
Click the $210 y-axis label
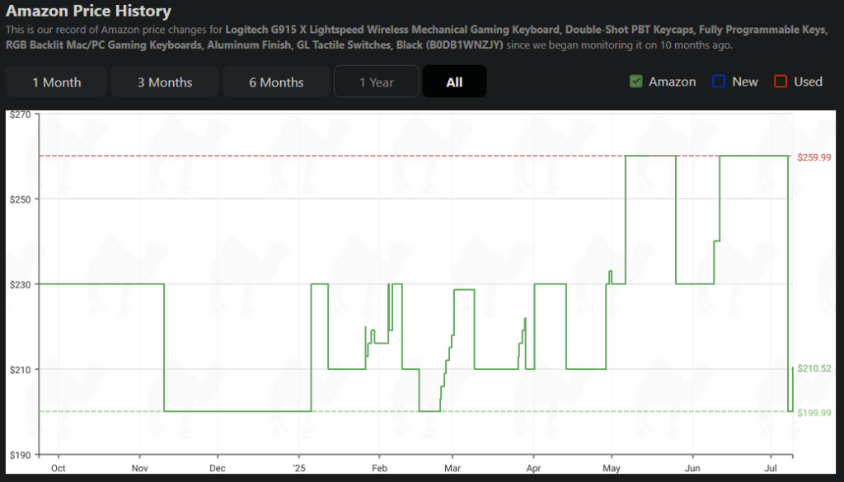click(21, 370)
